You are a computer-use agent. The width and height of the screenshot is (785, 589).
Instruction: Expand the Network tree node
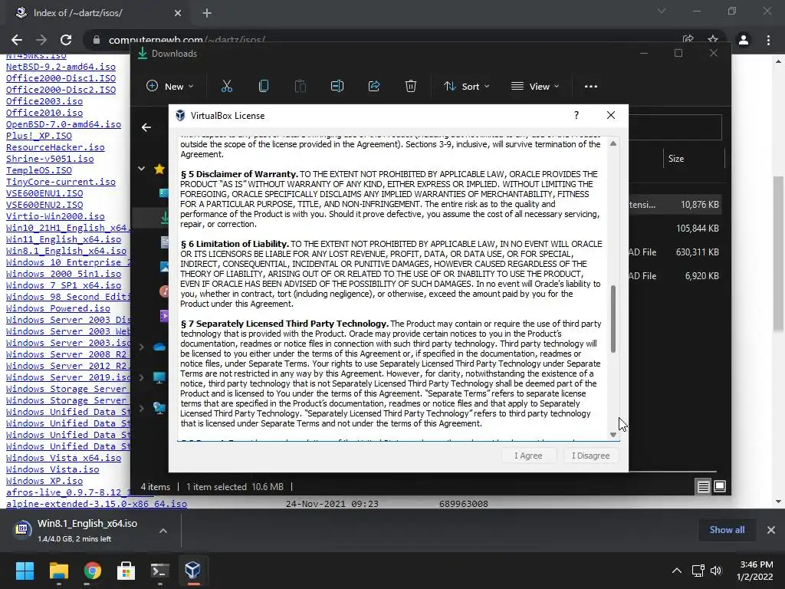click(142, 408)
